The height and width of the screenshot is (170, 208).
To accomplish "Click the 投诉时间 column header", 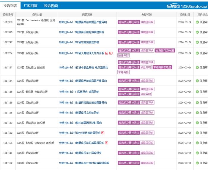I will click(185, 14).
